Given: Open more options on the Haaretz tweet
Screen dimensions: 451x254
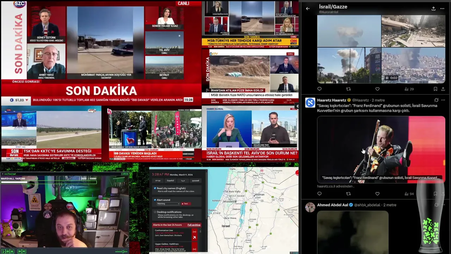Looking at the screenshot, I should click(x=443, y=100).
